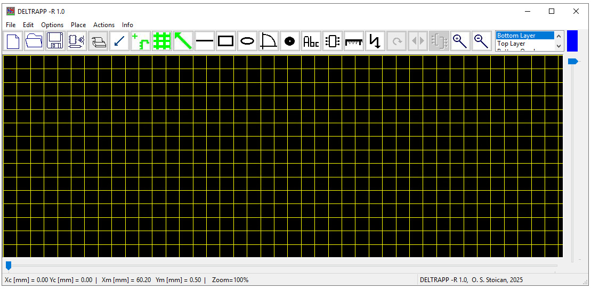The width and height of the screenshot is (591, 289).
Task: Select Top Layer in layer list
Action: pos(511,44)
